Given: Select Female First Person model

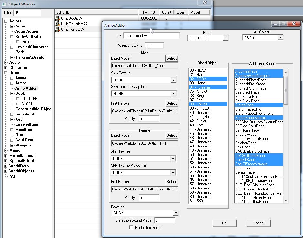Looking at the screenshot, I should click(172, 182).
